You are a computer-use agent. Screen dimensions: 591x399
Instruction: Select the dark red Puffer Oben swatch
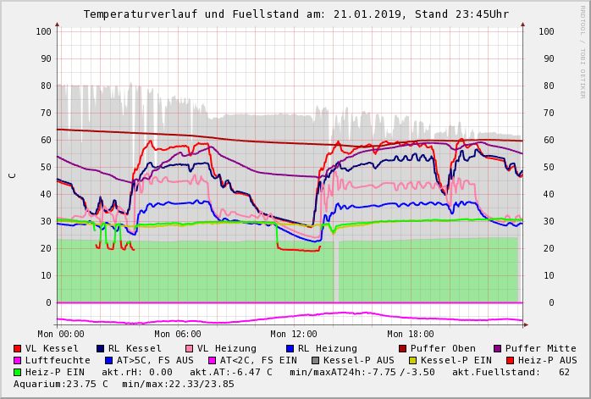click(402, 348)
